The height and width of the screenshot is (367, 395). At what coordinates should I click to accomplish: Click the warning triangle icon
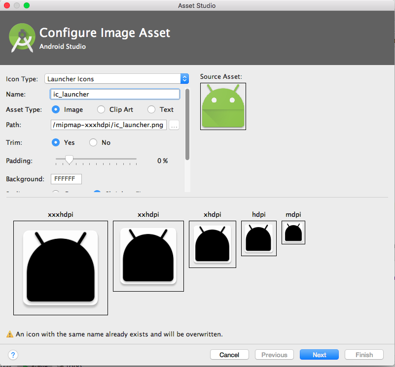click(10, 334)
